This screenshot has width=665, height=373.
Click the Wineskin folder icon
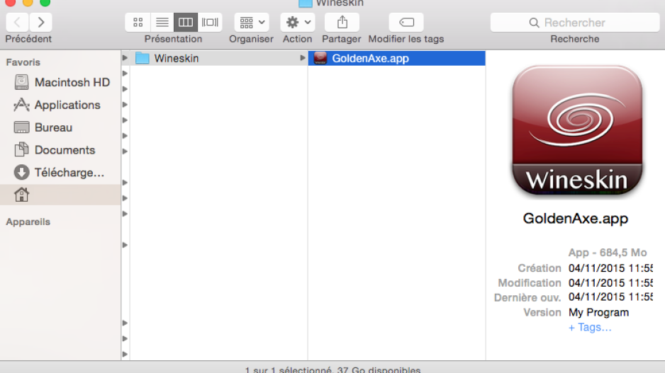142,58
